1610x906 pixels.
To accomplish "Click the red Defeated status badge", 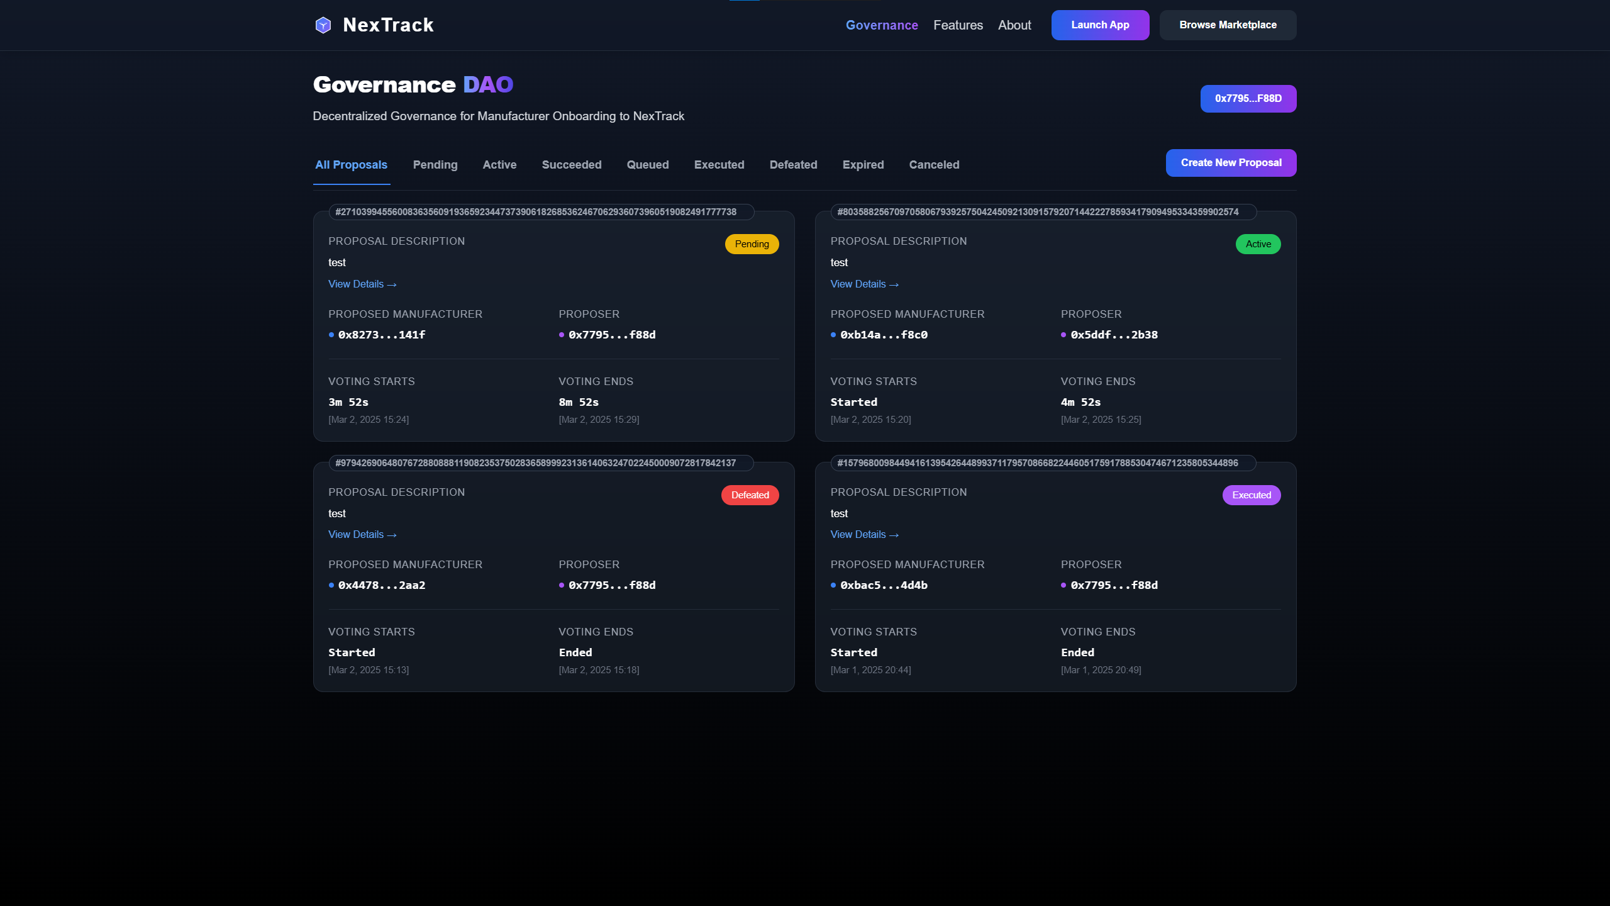I will [749, 495].
